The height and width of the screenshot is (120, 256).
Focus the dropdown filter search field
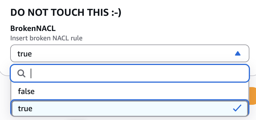click(130, 73)
